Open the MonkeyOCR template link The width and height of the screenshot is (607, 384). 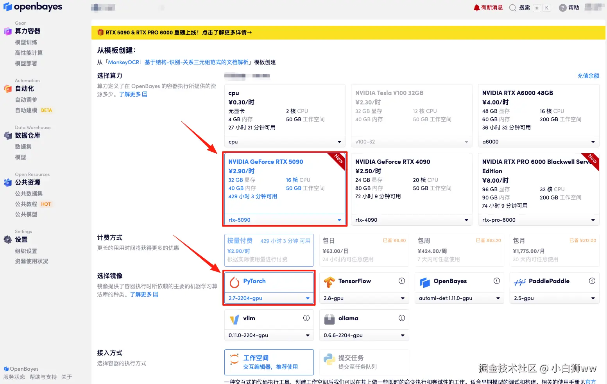pos(178,62)
